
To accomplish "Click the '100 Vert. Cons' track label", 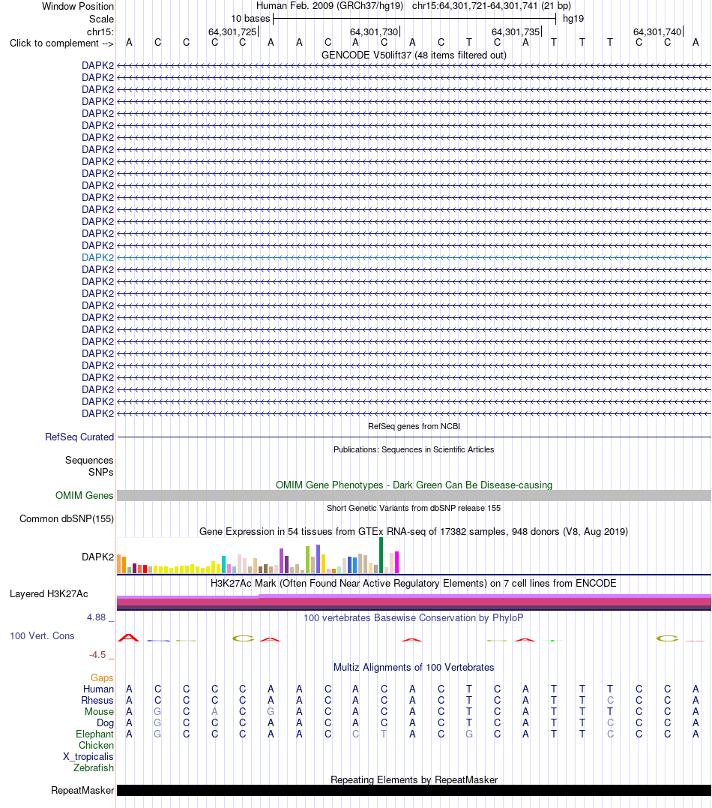I will click(42, 636).
